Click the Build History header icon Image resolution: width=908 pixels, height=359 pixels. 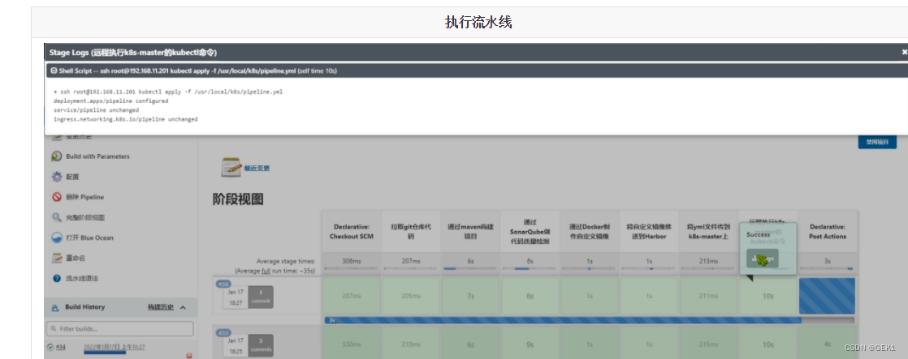click(x=56, y=307)
